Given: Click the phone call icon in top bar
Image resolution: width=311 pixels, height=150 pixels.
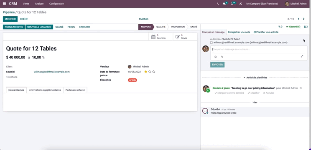Looking at the screenshot, I should pos(218,4).
